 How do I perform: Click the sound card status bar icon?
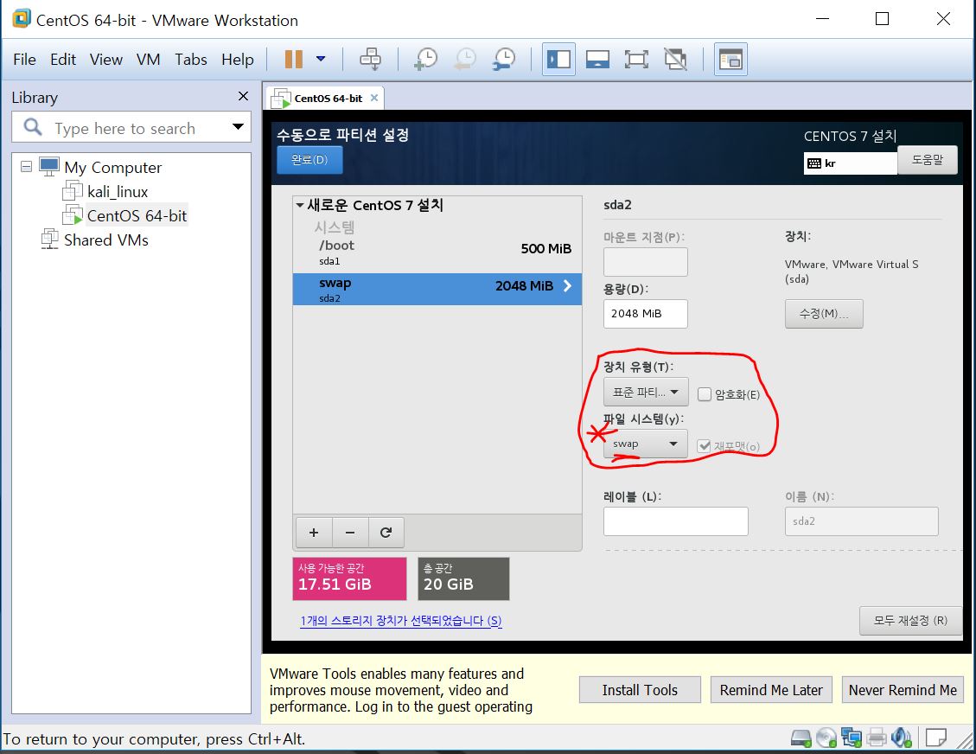coord(901,738)
